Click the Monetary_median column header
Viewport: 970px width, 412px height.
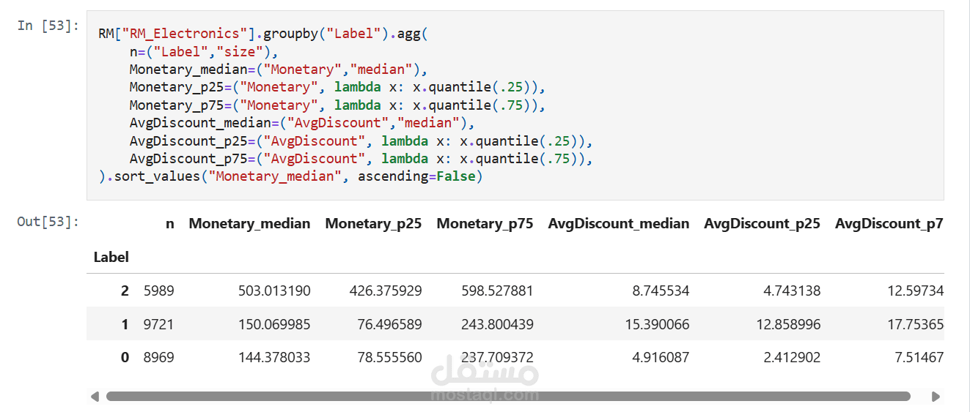(250, 224)
